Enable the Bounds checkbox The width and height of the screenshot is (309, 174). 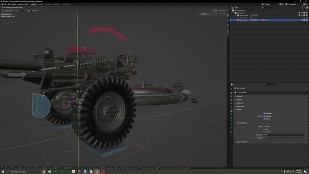coord(264,138)
